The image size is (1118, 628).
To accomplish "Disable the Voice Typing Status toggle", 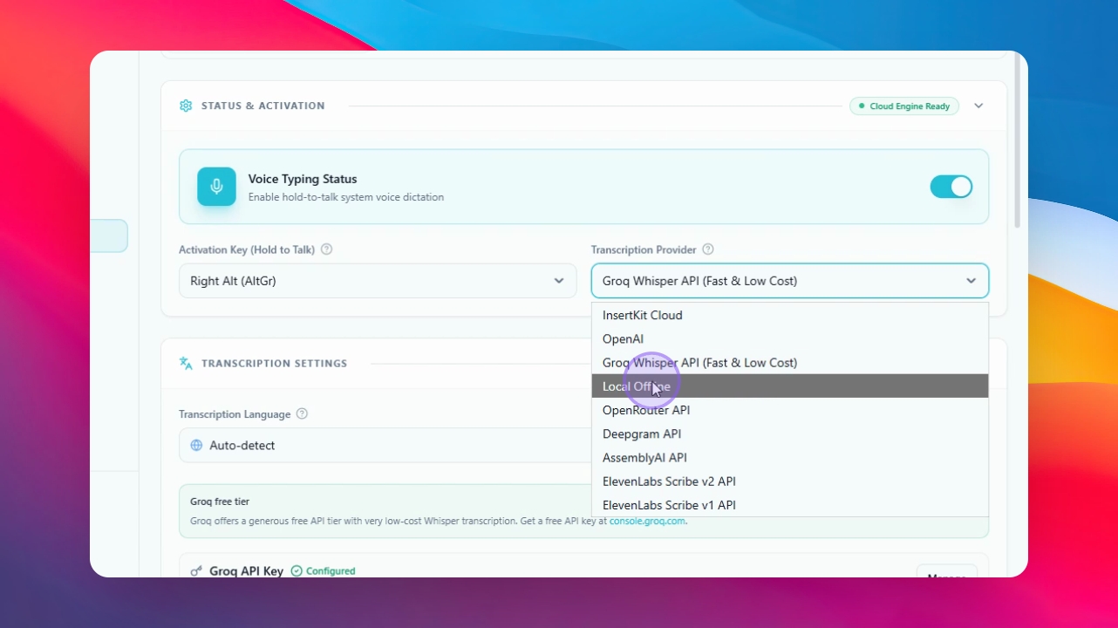I will coord(951,187).
